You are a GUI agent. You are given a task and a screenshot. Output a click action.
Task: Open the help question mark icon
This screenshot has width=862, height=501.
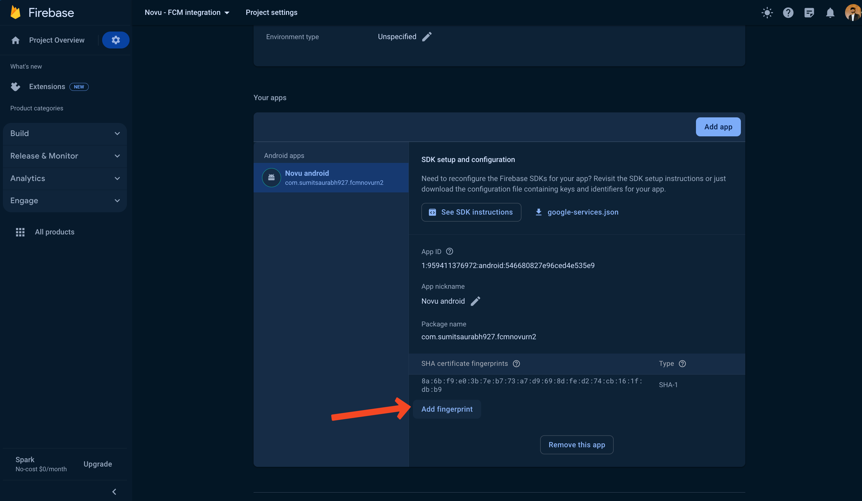coord(788,13)
